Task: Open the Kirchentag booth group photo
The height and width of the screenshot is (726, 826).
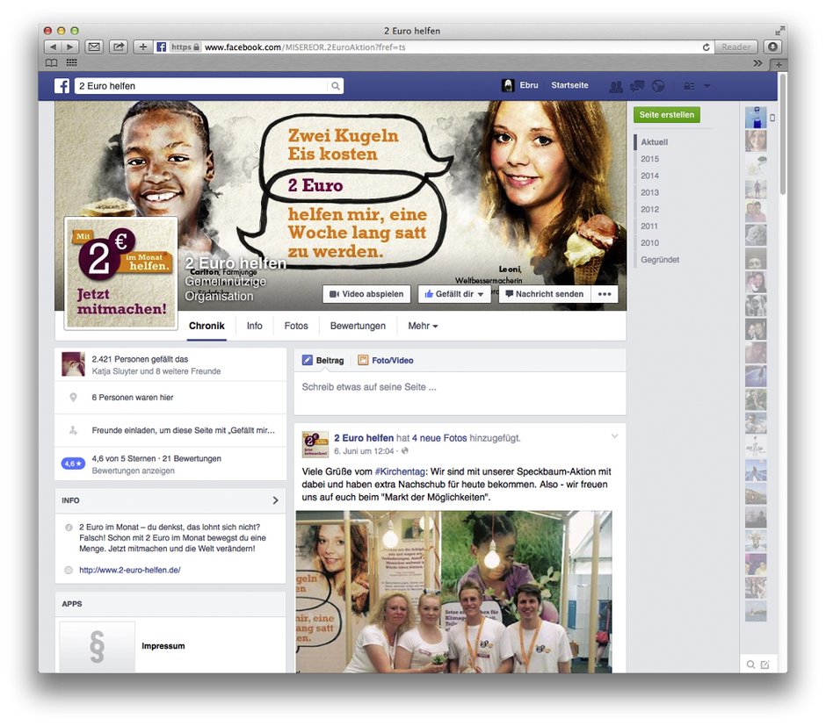Action: pyautogui.click(x=453, y=592)
